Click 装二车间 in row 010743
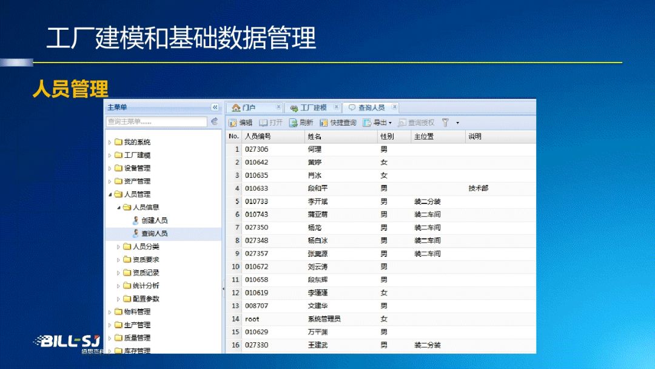The height and width of the screenshot is (369, 655). point(428,214)
